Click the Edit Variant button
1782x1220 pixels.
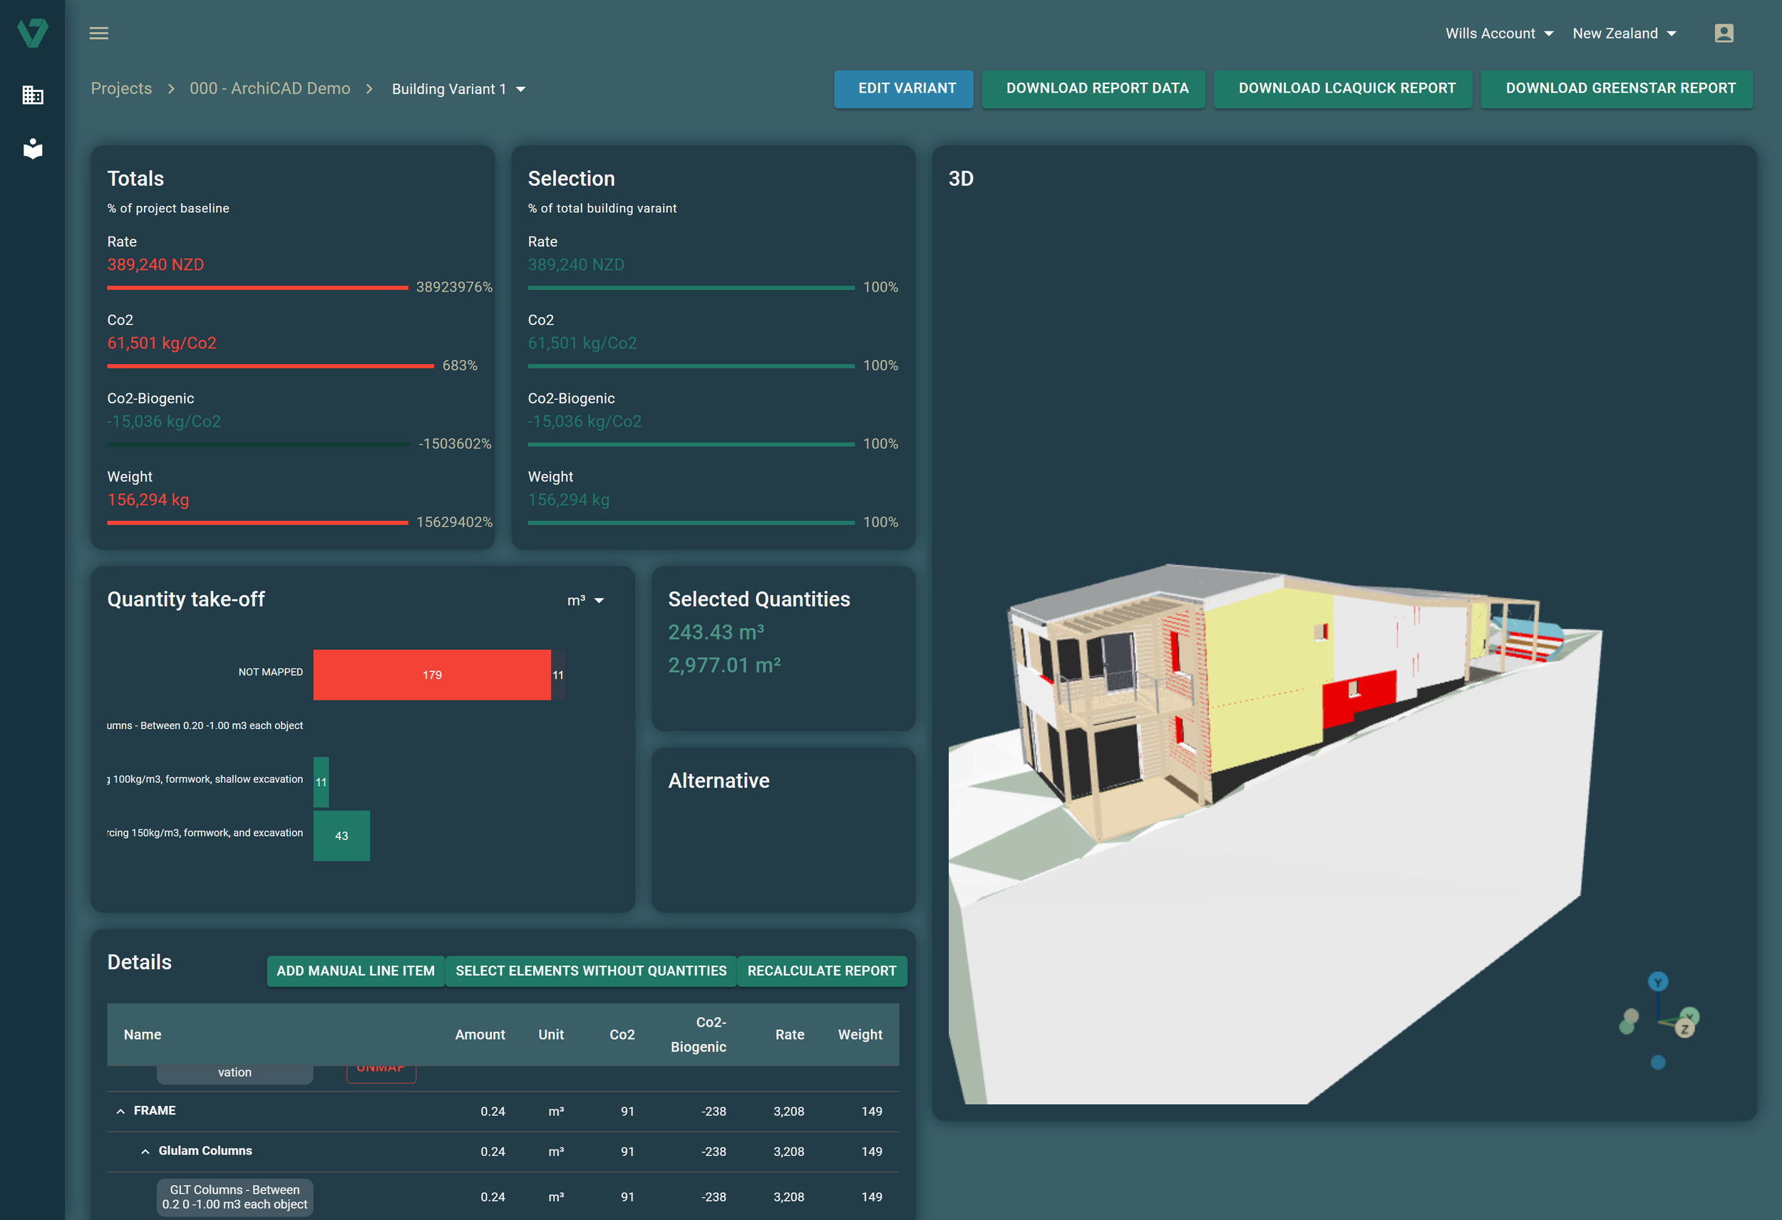pos(903,89)
